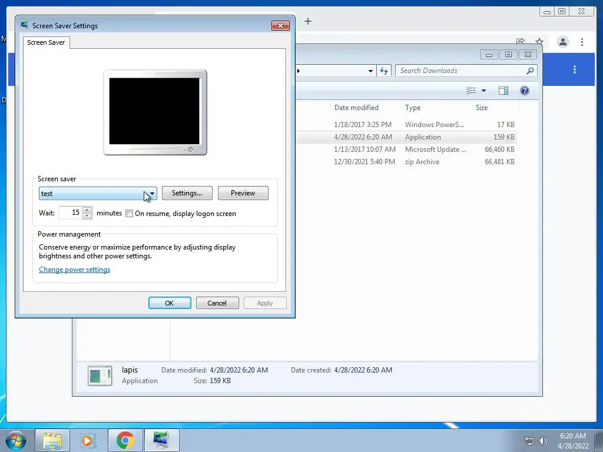603x452 pixels.
Task: Click the Show desktop strip after the clock
Action: pyautogui.click(x=599, y=441)
